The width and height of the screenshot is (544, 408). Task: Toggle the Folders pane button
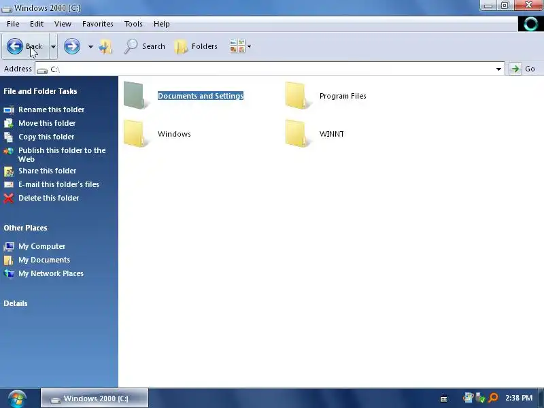pos(196,46)
